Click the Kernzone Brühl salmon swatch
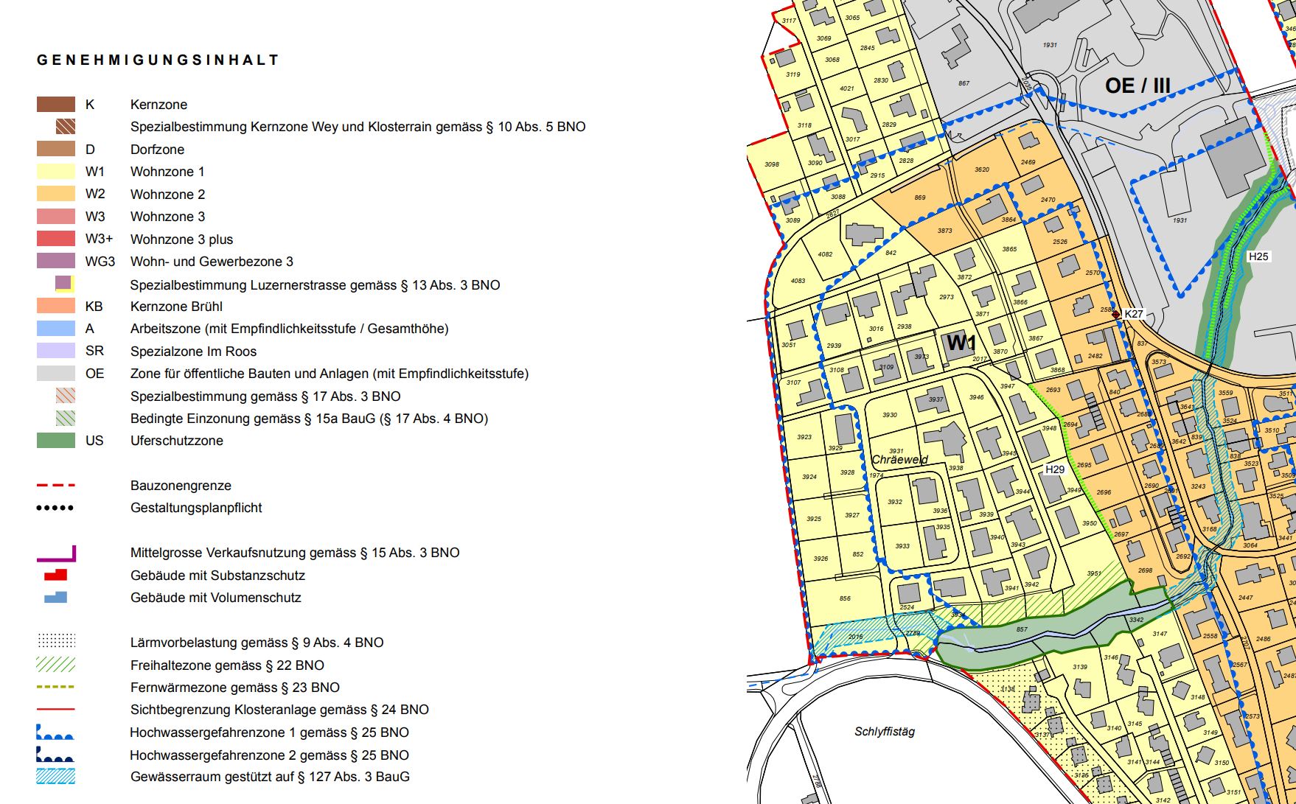 pos(56,306)
